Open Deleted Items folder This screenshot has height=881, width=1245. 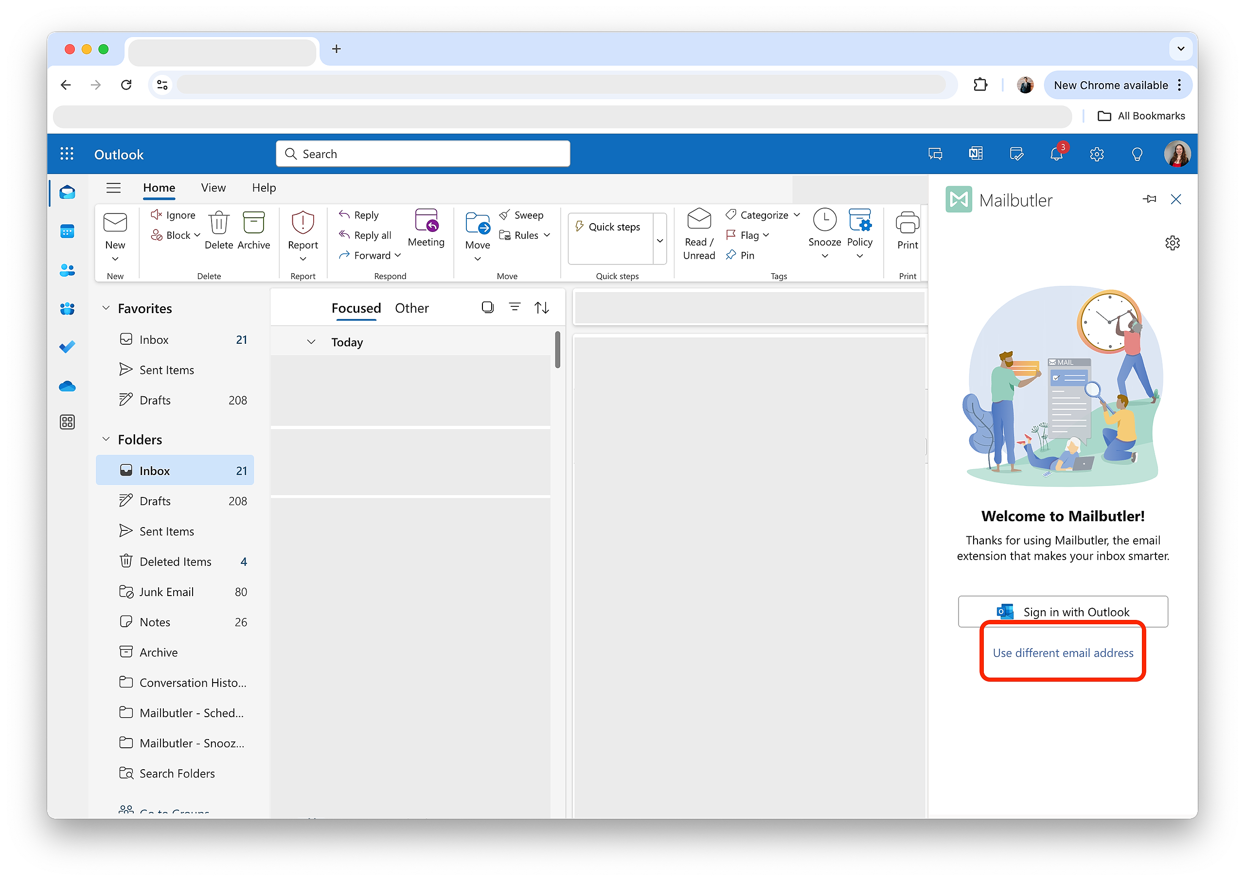[x=175, y=562]
